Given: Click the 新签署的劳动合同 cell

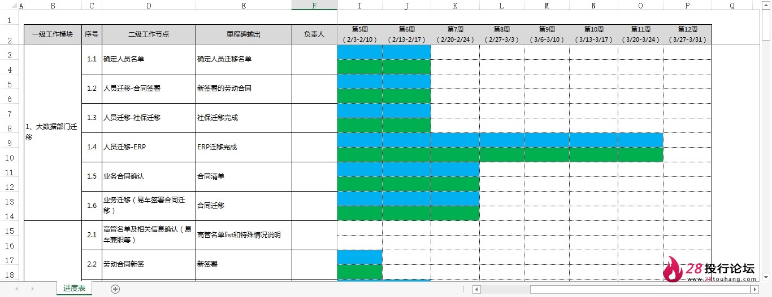Looking at the screenshot, I should click(244, 88).
